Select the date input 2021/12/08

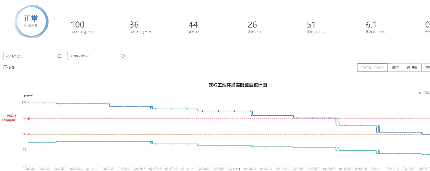pos(33,56)
